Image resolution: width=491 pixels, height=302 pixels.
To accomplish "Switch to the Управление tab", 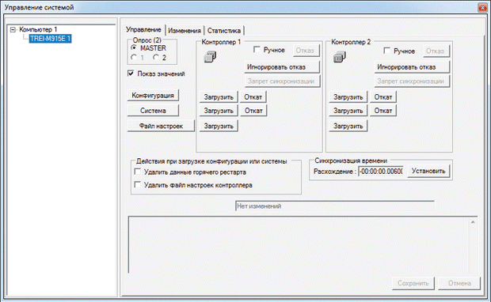I will click(x=143, y=29).
